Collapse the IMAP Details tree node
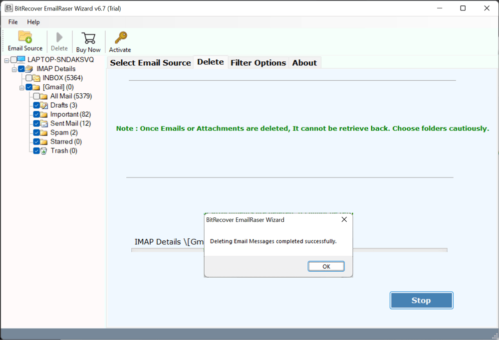The width and height of the screenshot is (499, 340). coord(14,69)
